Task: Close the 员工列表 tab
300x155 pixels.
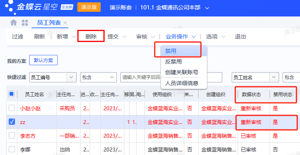Action: 65,23
